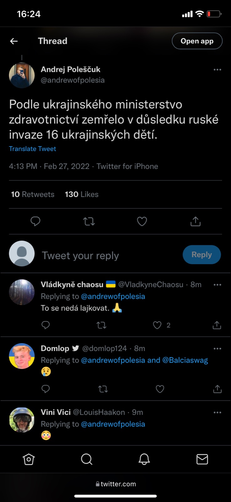Open more options on Vládkyně chaosu's reply
The height and width of the screenshot is (502, 231).
click(217, 285)
